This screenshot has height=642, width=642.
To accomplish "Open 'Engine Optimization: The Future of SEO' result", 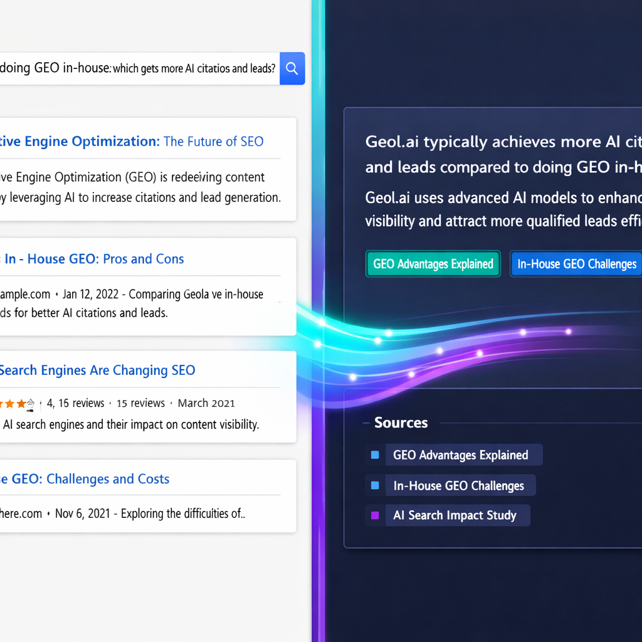I will (x=132, y=142).
